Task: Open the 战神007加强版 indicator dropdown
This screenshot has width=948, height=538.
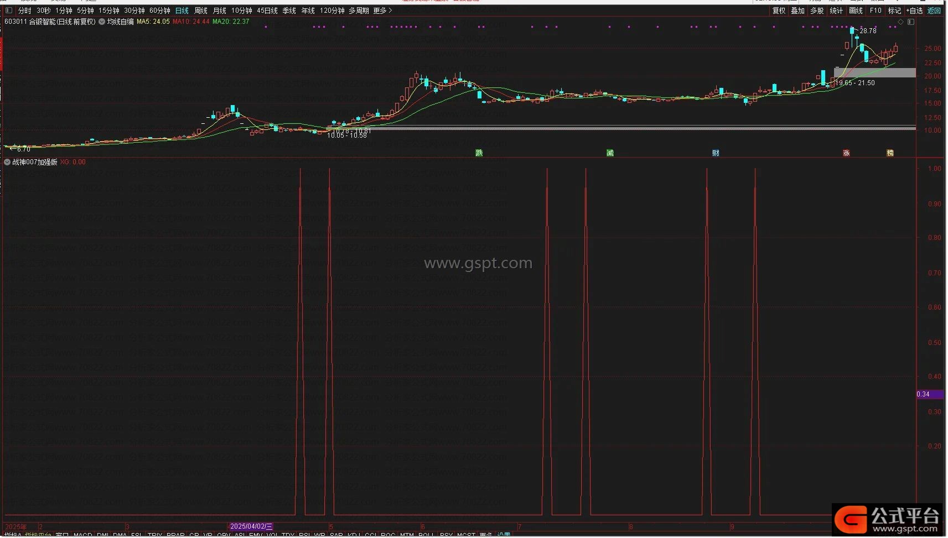Action: tap(7, 163)
